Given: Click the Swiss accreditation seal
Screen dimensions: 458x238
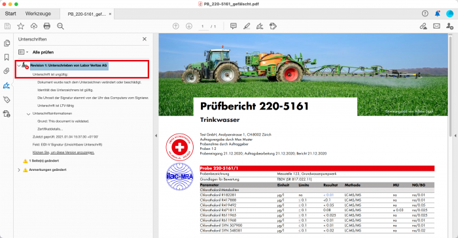Looking at the screenshot, I should tap(180, 147).
